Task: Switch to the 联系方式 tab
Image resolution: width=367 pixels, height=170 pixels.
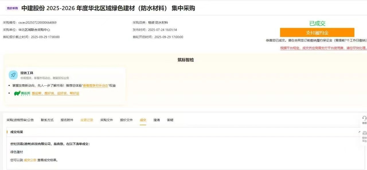Action: coord(47,120)
